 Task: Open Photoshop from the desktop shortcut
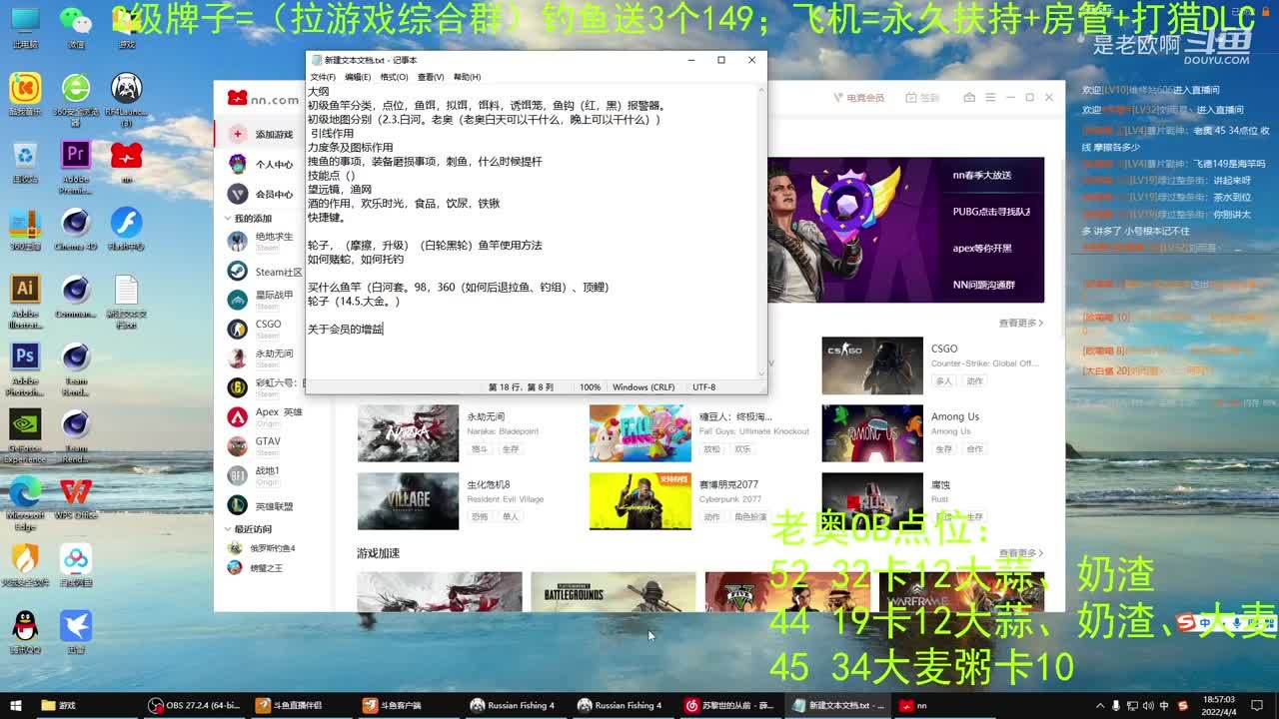click(x=25, y=358)
